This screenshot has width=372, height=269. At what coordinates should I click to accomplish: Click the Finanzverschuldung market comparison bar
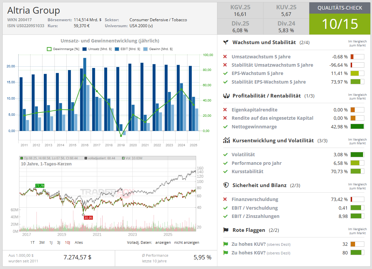coord(357,199)
